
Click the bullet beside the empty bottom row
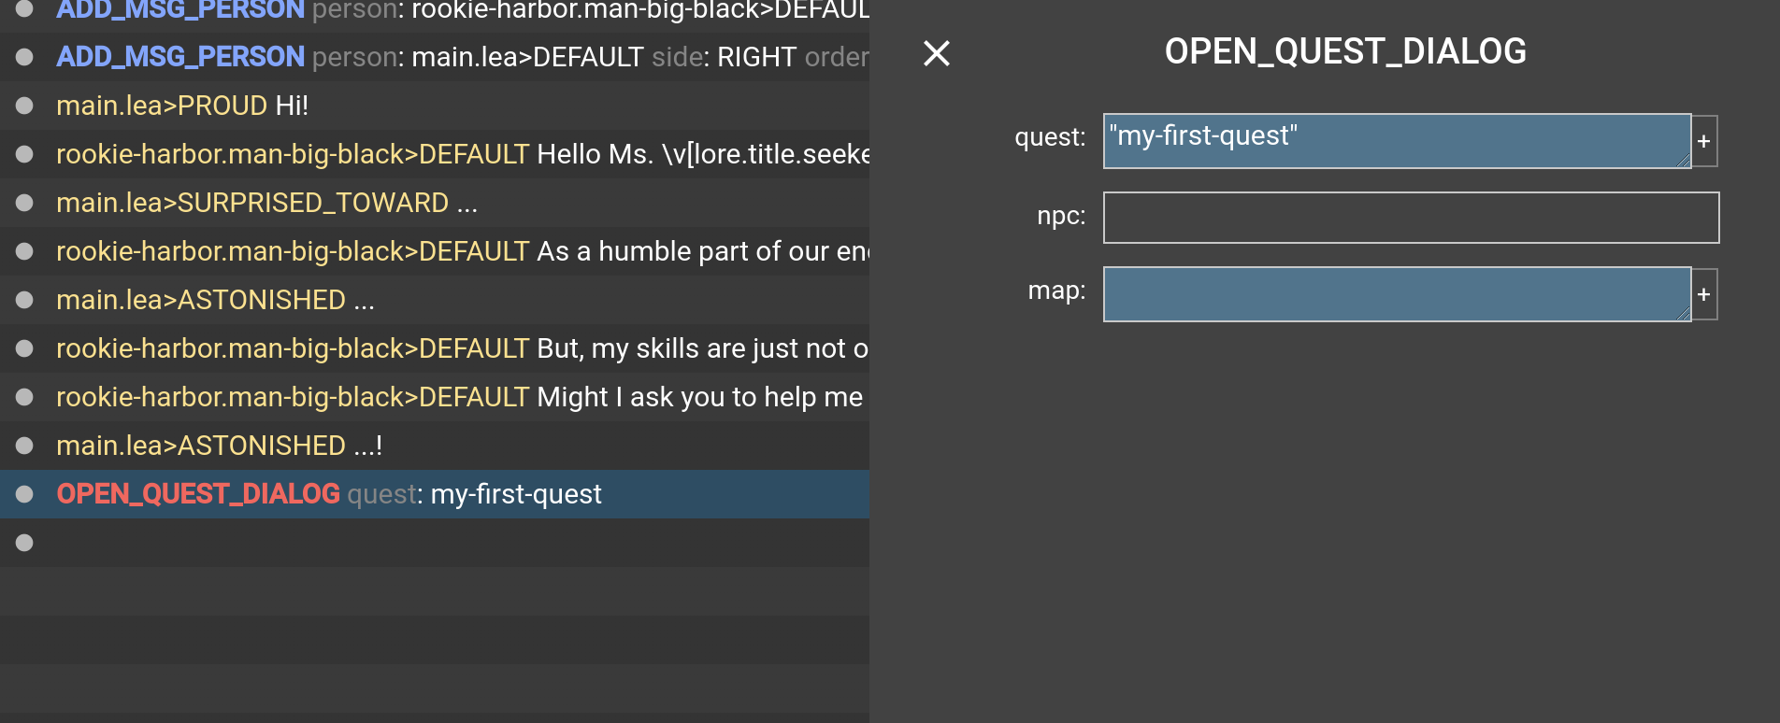23,543
